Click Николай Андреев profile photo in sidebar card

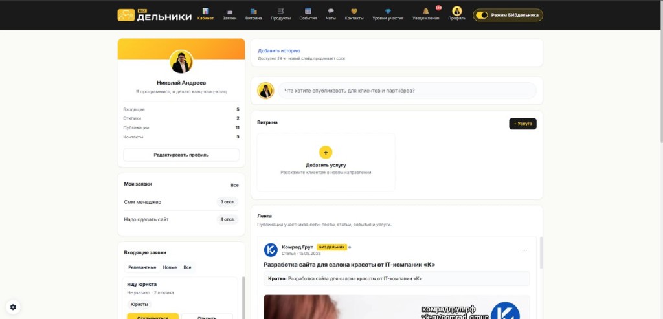coord(181,61)
